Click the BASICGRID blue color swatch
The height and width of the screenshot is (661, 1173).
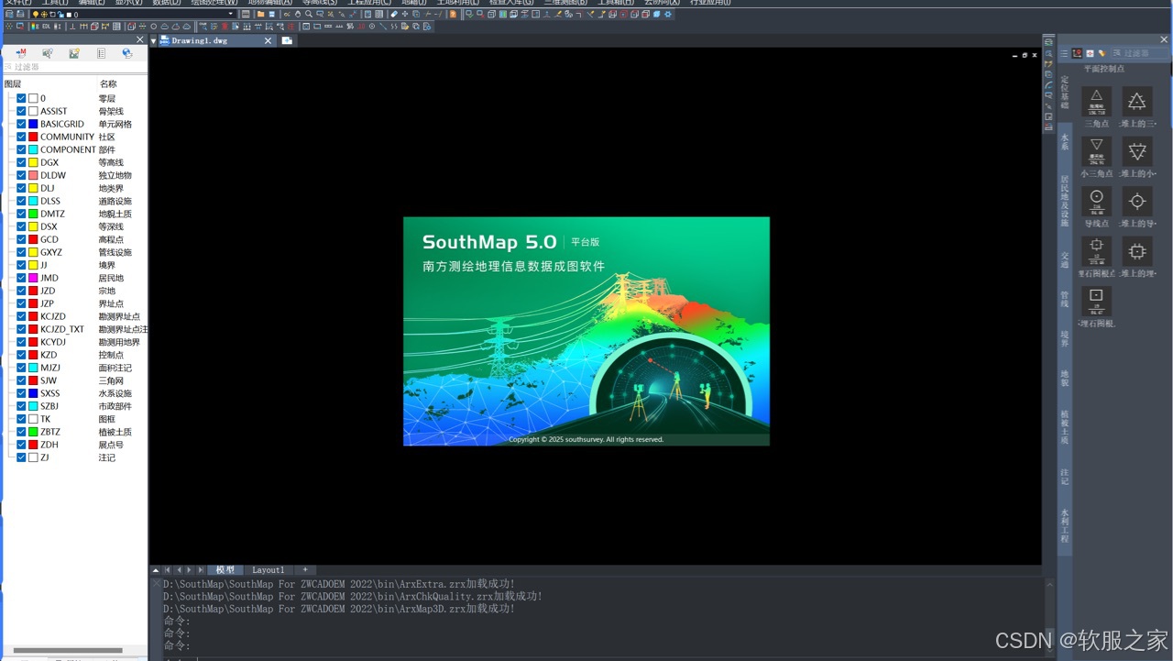33,124
